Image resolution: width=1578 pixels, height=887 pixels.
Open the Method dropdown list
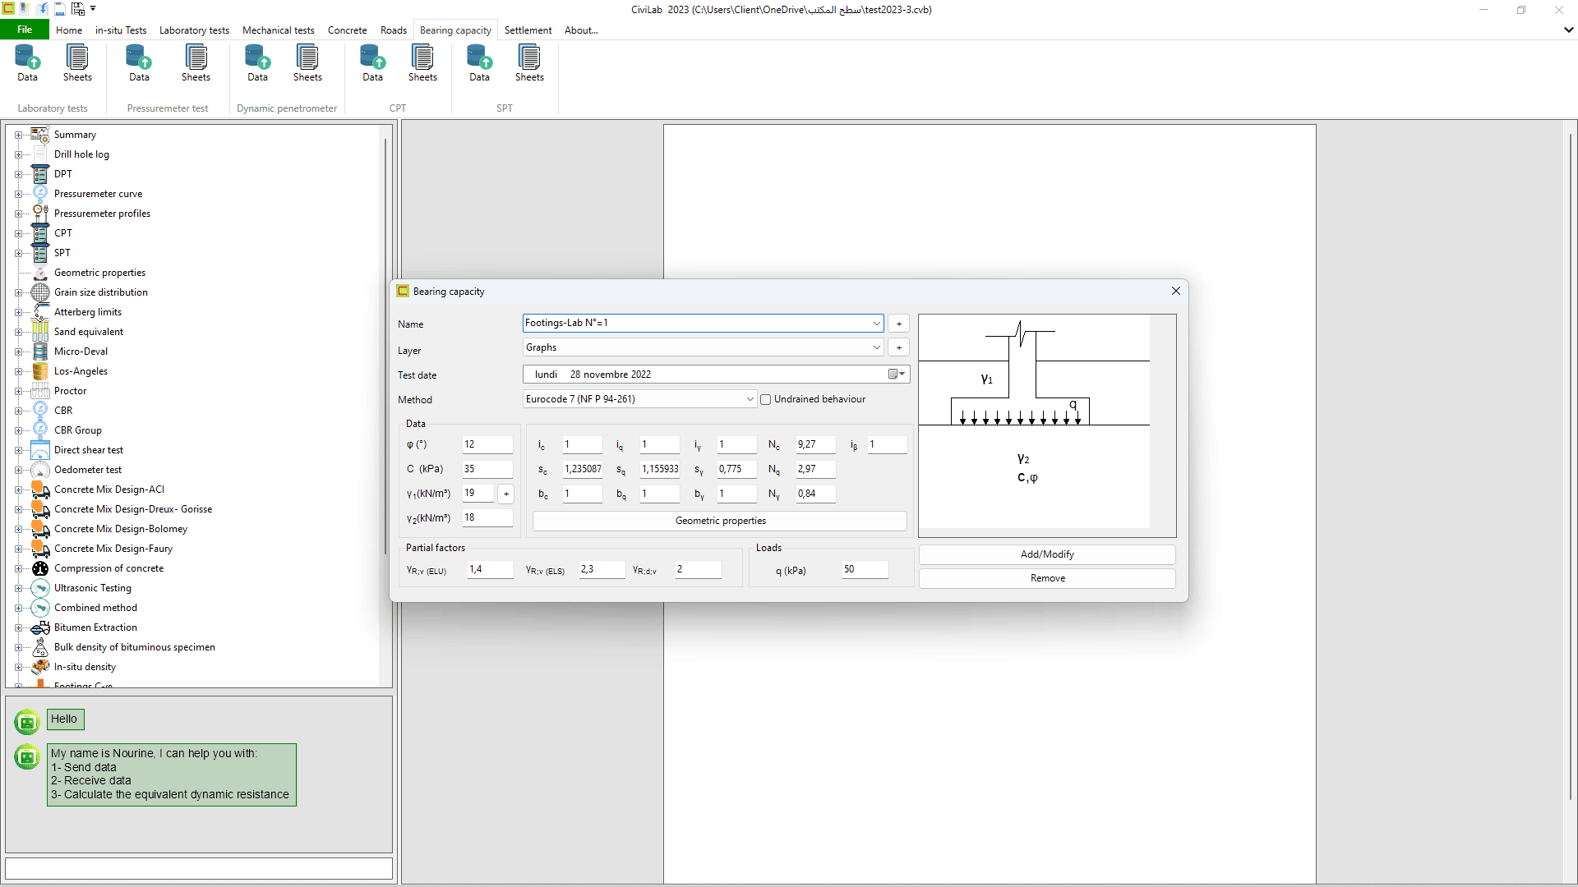750,399
